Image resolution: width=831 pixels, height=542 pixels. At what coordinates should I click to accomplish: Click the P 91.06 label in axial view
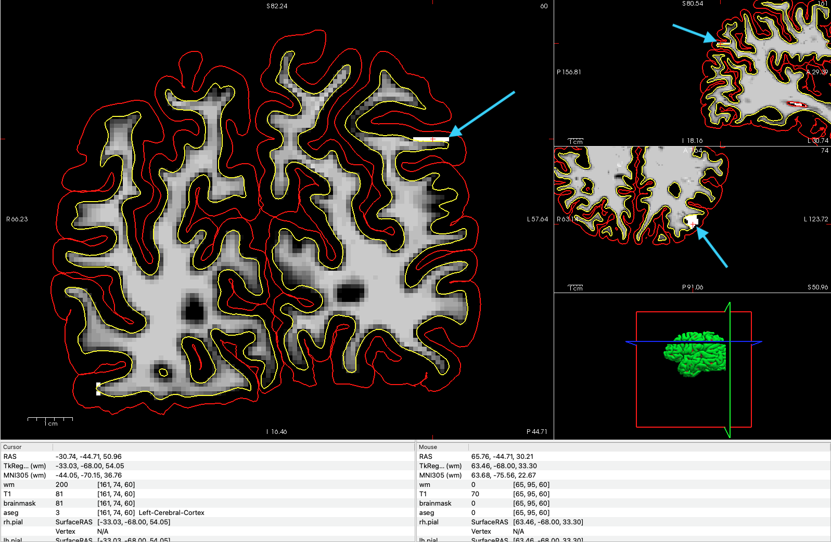click(693, 287)
